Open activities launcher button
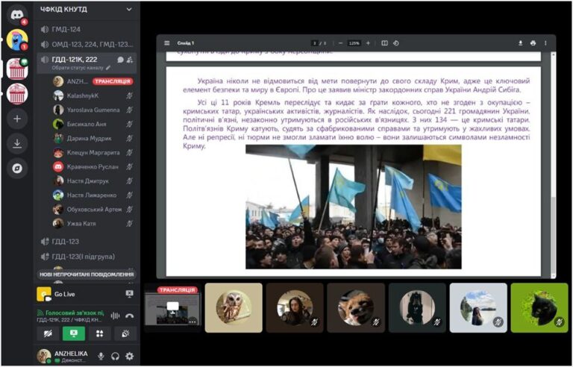 [98, 333]
